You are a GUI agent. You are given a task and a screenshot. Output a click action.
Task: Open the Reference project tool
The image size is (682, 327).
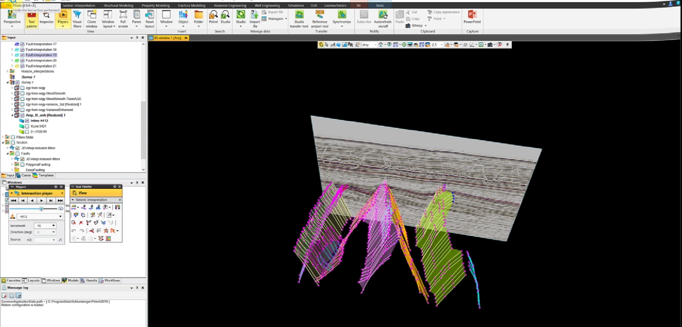320,19
